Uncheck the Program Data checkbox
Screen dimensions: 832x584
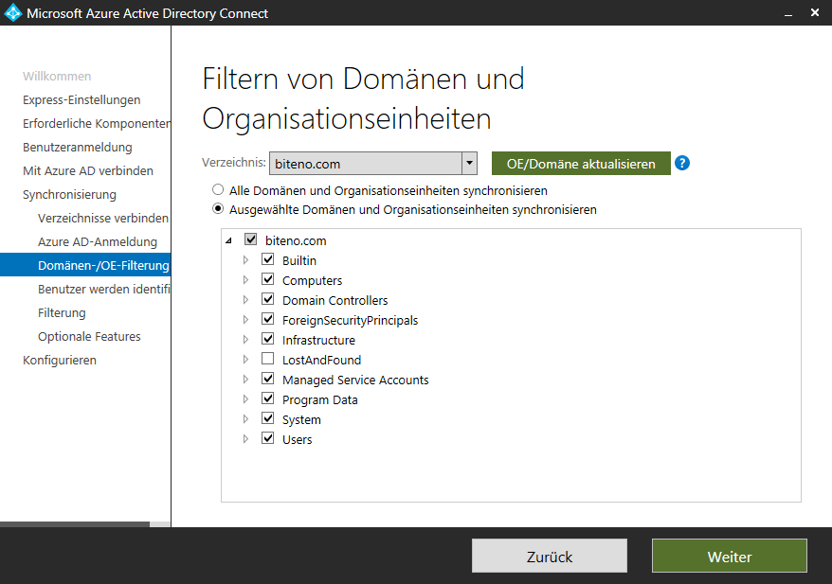pyautogui.click(x=267, y=398)
